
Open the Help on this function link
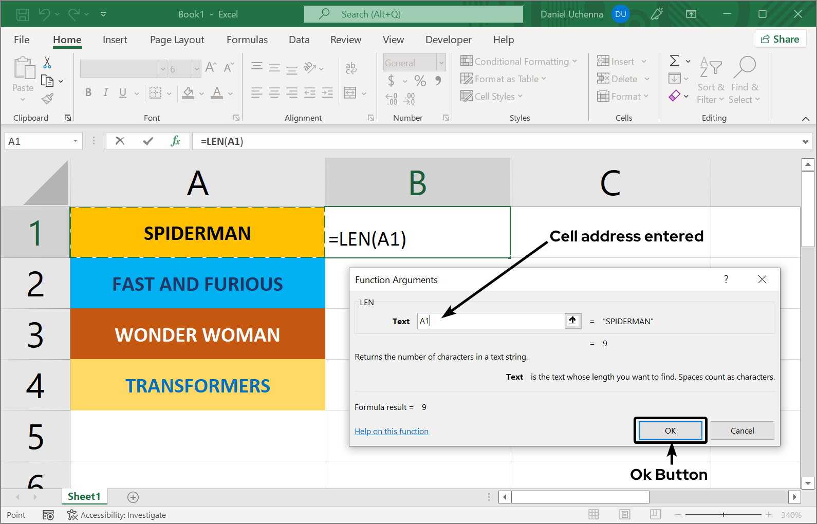[391, 432]
